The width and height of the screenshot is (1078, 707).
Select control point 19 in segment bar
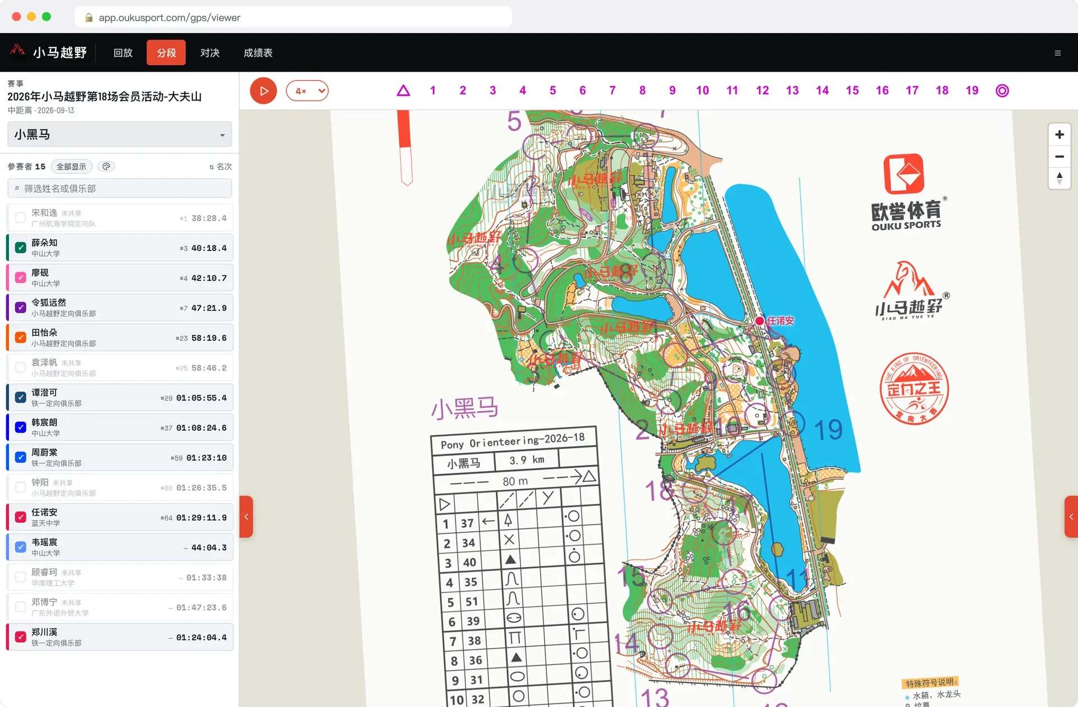point(972,90)
